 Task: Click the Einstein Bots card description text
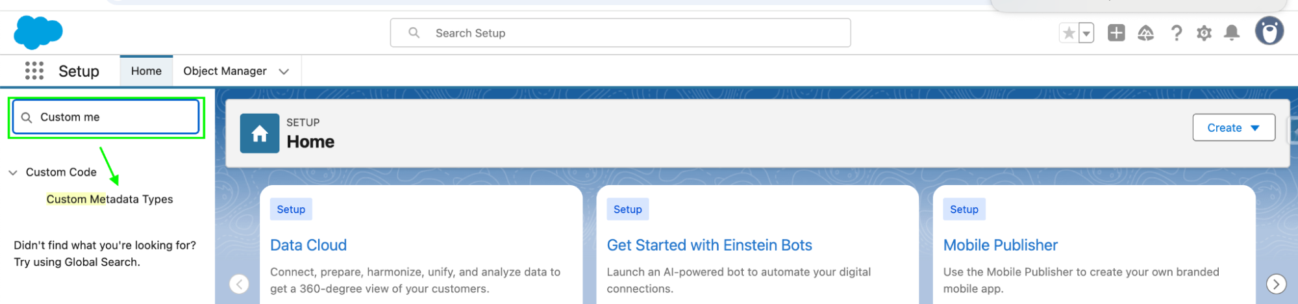[738, 280]
